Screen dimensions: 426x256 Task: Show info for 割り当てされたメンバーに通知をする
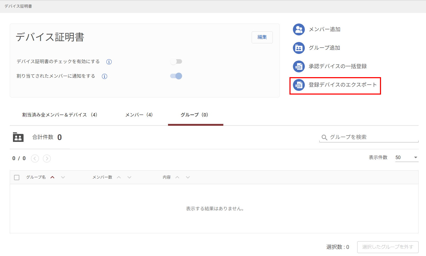[x=105, y=76]
